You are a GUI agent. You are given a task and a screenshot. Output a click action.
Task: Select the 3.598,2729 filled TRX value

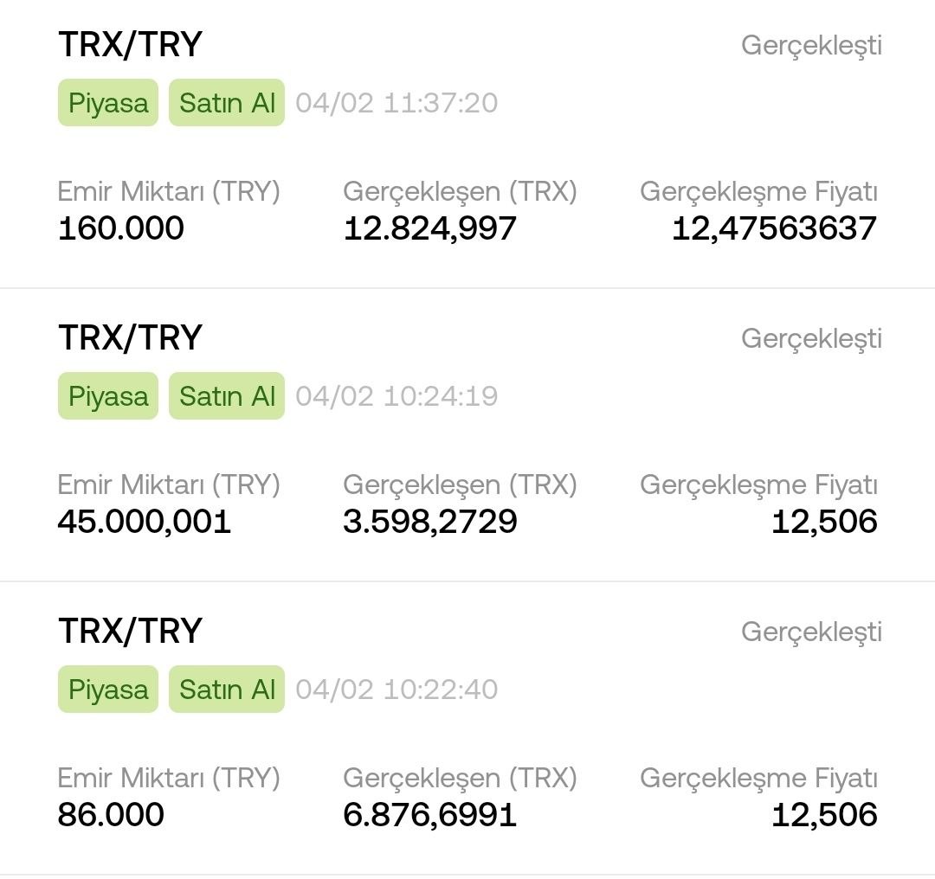pos(430,522)
